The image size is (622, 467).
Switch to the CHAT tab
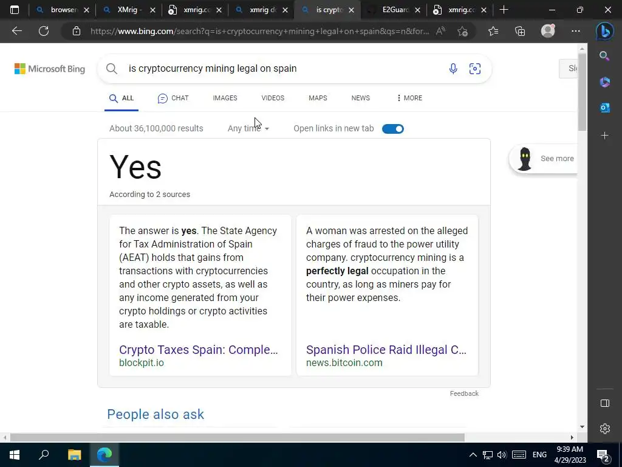(173, 98)
